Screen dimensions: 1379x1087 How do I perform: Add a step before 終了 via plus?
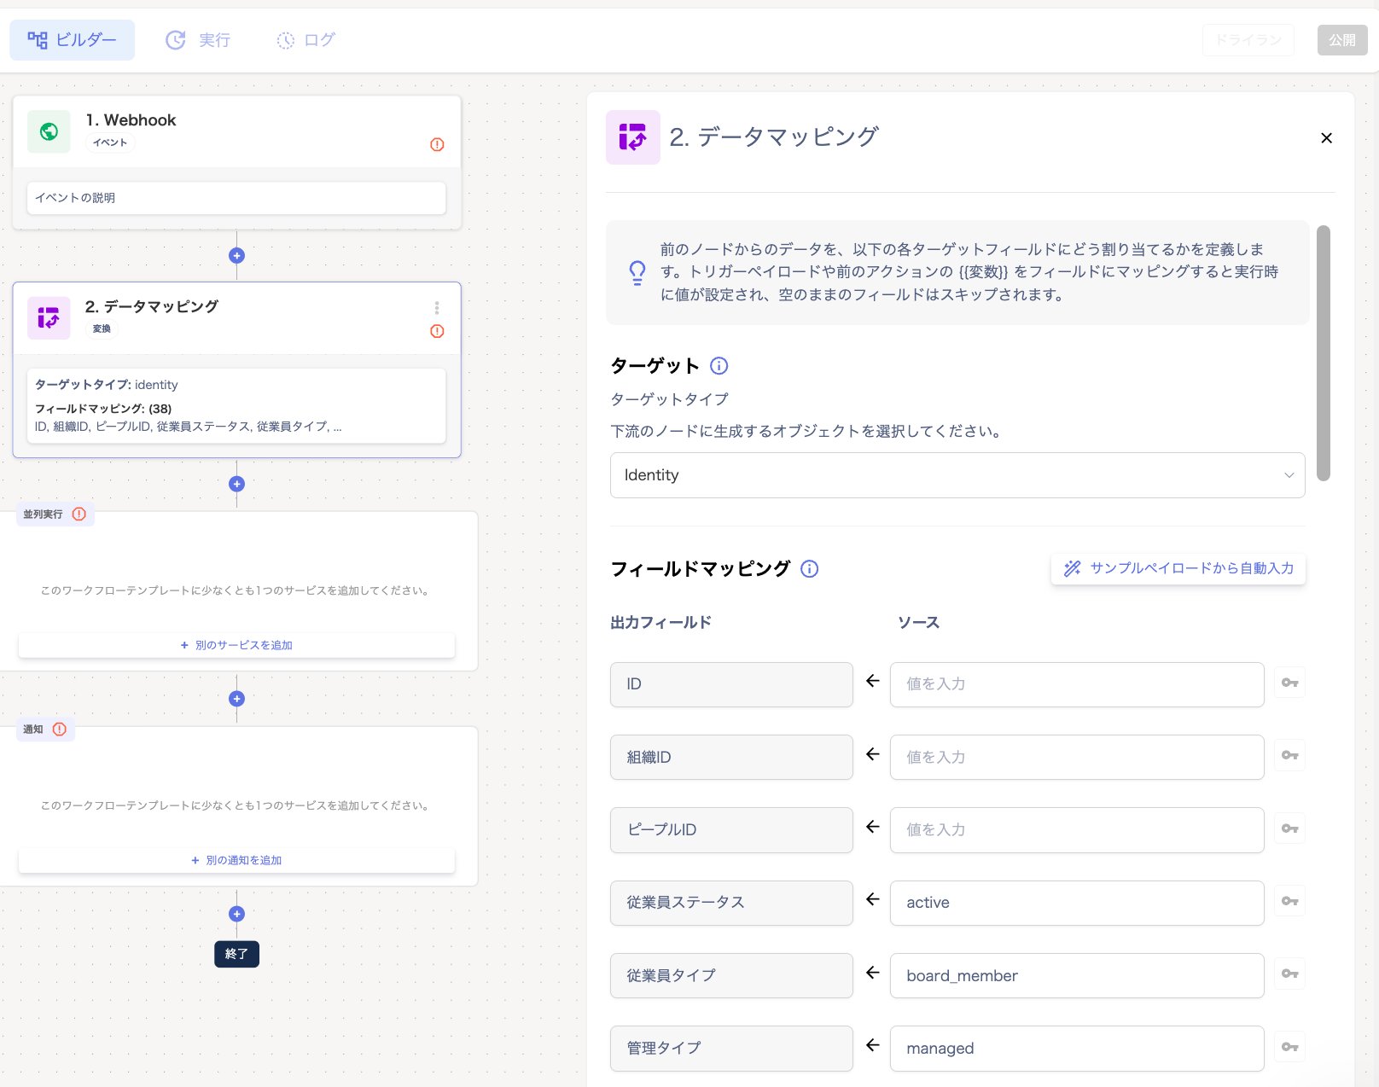coord(236,914)
